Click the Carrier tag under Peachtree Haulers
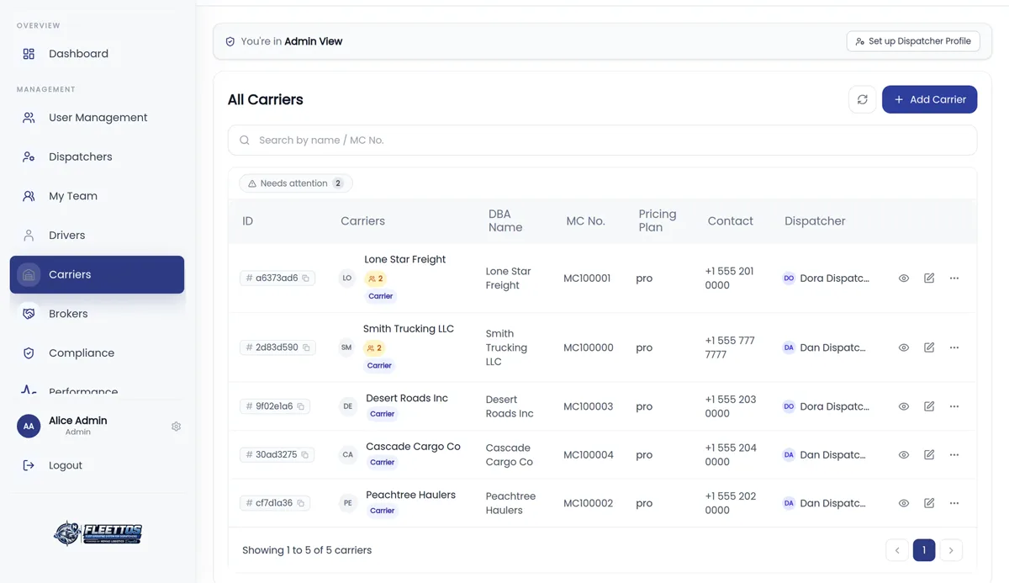Image resolution: width=1009 pixels, height=583 pixels. (383, 511)
